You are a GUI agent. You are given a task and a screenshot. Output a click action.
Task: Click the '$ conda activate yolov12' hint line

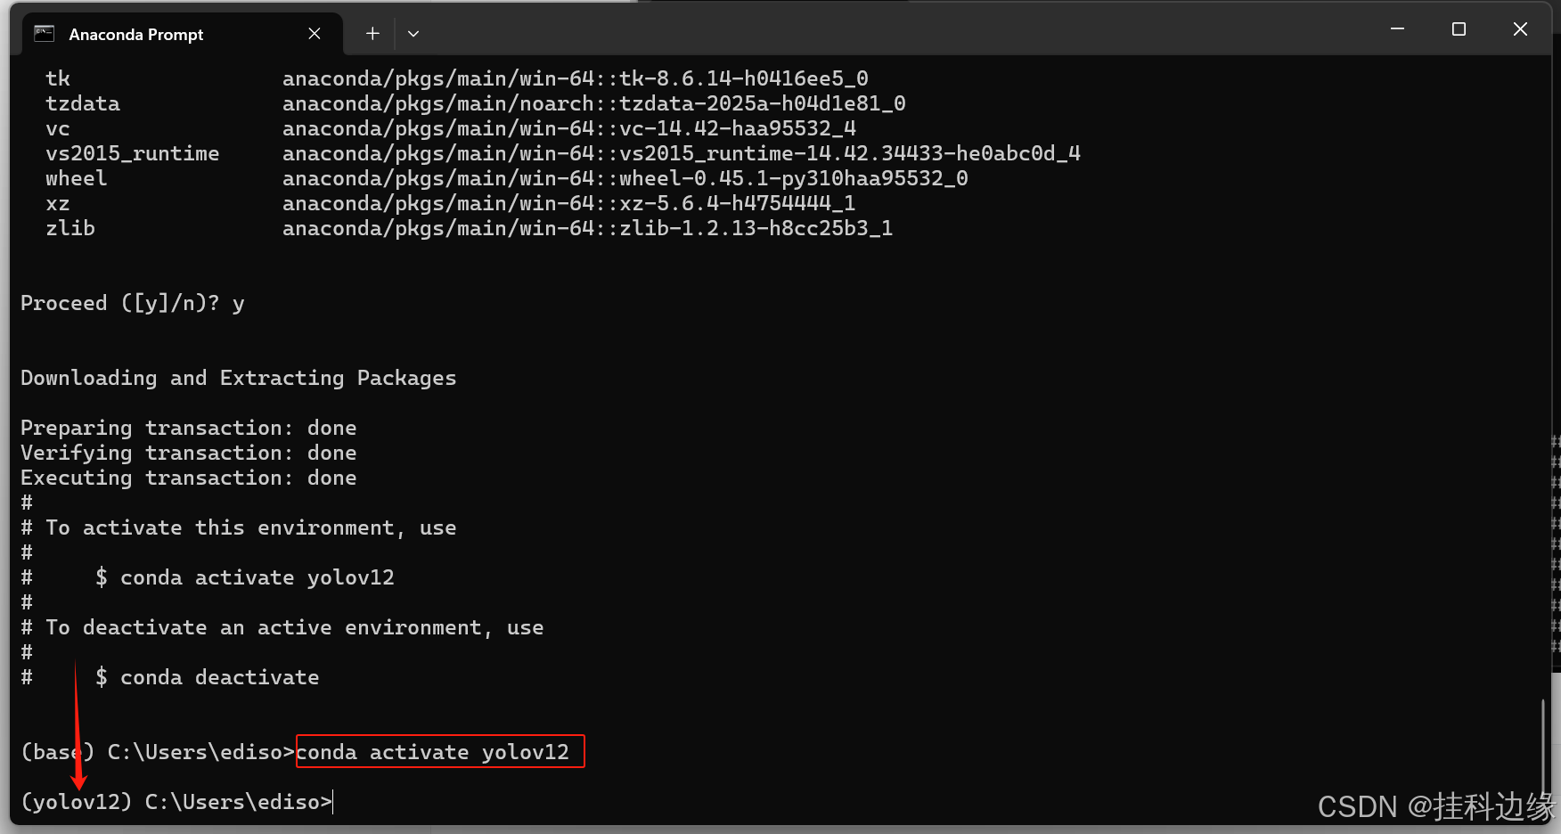(x=244, y=577)
